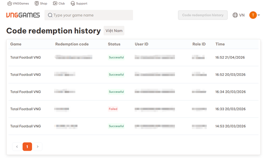The width and height of the screenshot is (267, 161).
Task: Select page 1 in pagination
Action: pyautogui.click(x=27, y=146)
